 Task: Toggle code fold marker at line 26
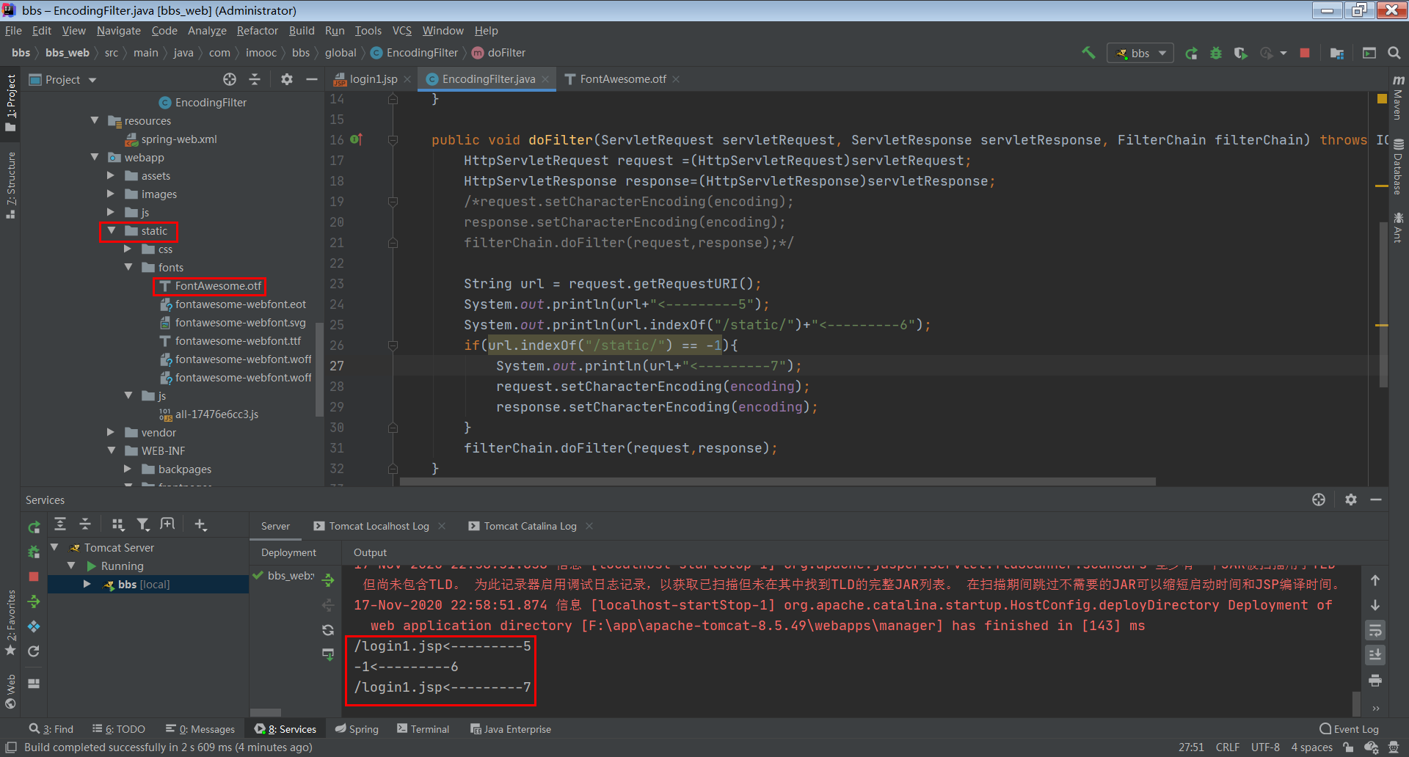click(x=393, y=345)
